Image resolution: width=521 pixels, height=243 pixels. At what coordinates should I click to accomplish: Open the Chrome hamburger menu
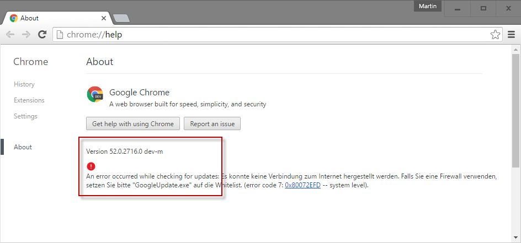point(512,34)
